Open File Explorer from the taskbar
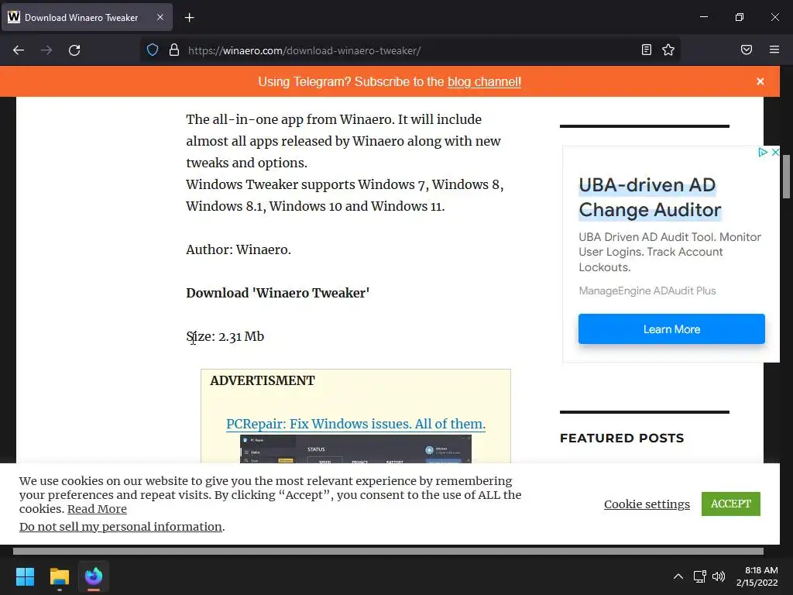793x595 pixels. coord(59,576)
